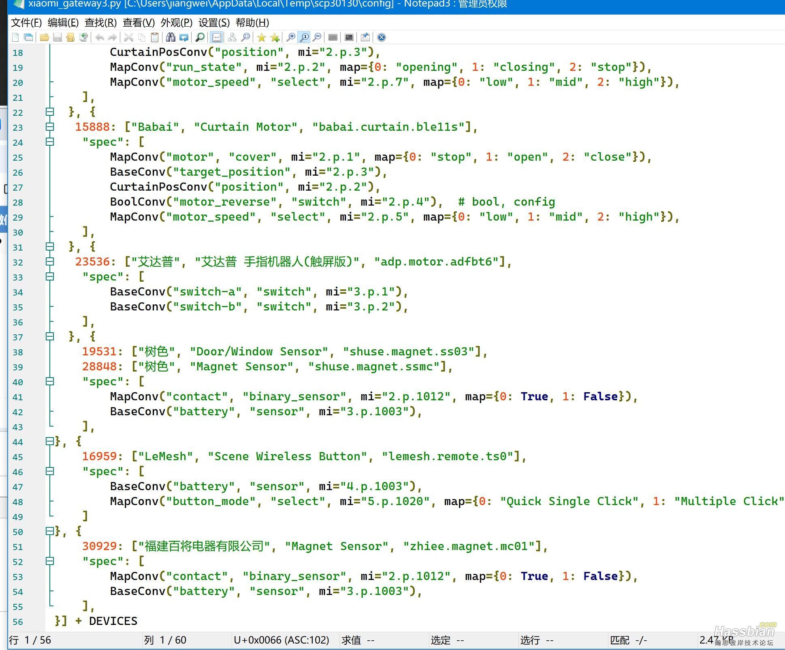785x650 pixels.
Task: Click the yellow star Favorites icon
Action: (262, 38)
